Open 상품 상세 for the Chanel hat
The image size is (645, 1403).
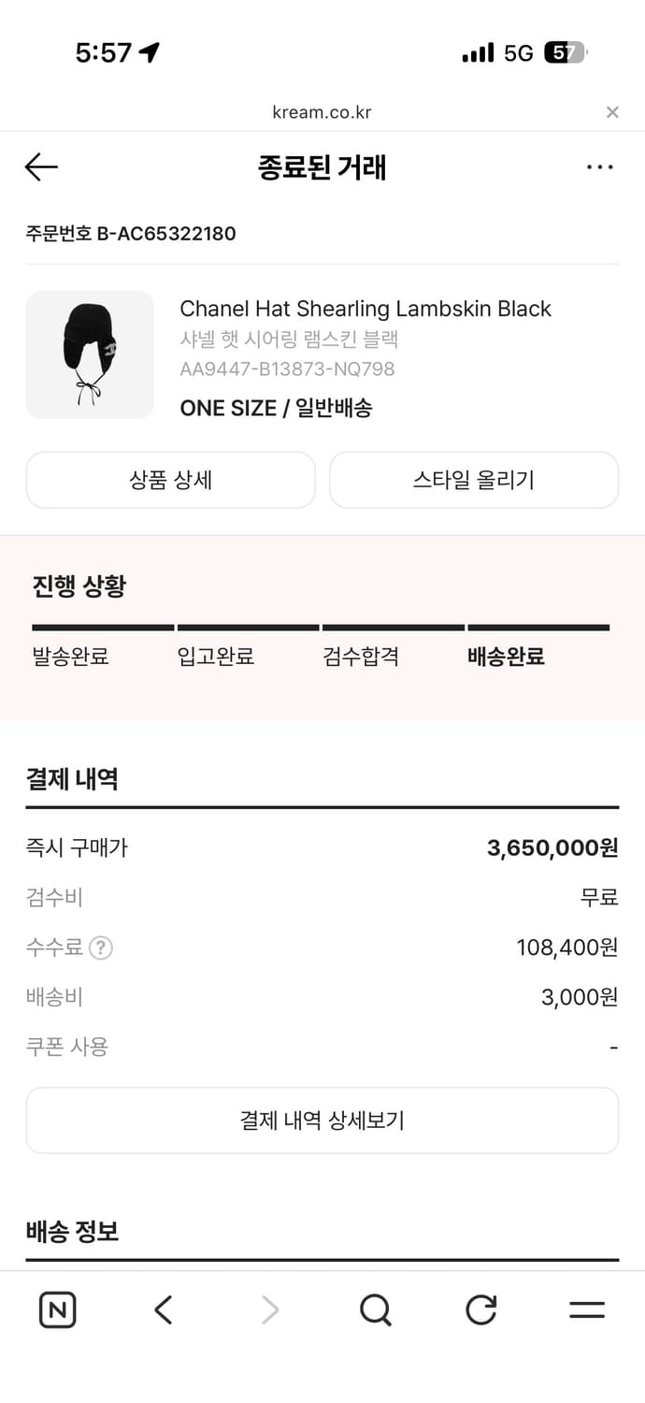(171, 480)
